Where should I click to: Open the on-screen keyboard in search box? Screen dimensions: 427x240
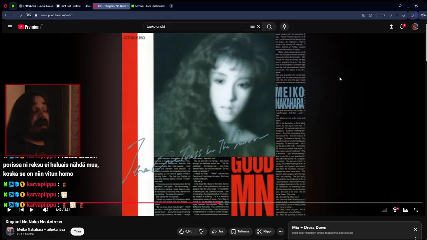tap(253, 27)
